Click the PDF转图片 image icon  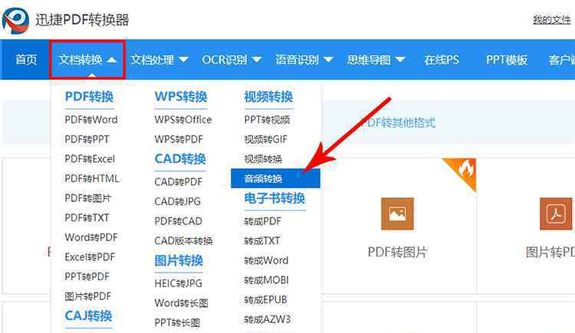point(397,214)
